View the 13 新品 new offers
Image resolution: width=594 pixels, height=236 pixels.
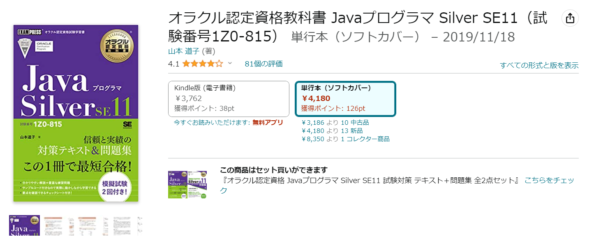pyautogui.click(x=351, y=131)
